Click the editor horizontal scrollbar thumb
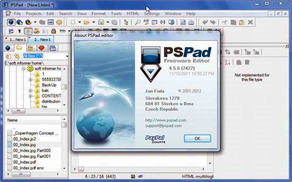 [x=81, y=169]
